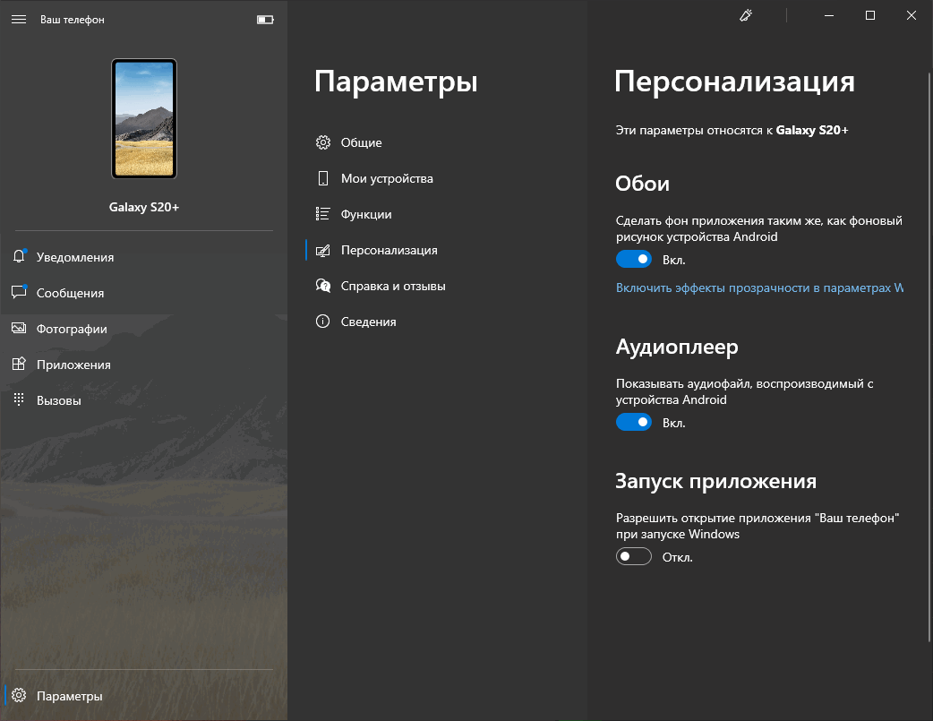Click the phone battery indicator
The image size is (933, 721).
(x=264, y=19)
